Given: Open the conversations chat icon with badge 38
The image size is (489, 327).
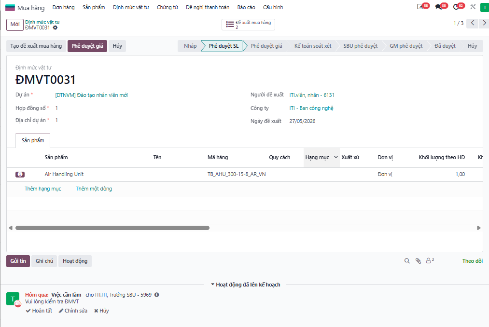Looking at the screenshot, I should click(x=438, y=7).
